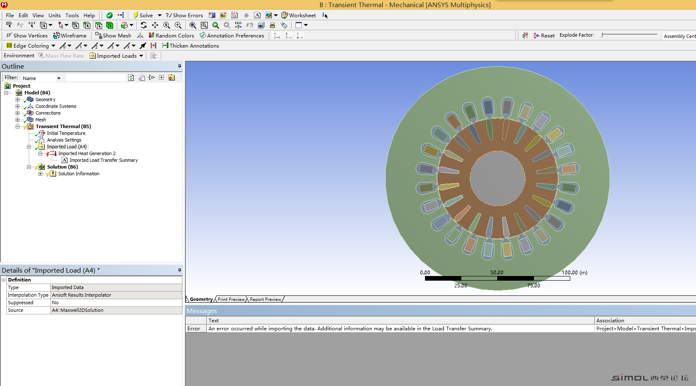Switch to Report Preview tab
The width and height of the screenshot is (696, 386).
pos(265,299)
